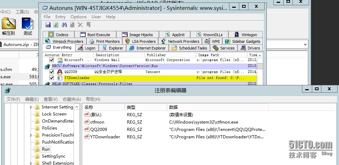This screenshot has width=339, height=165.
Task: Uncheck the QQ2009 autorun entry checkbox
Action: coord(51,72)
